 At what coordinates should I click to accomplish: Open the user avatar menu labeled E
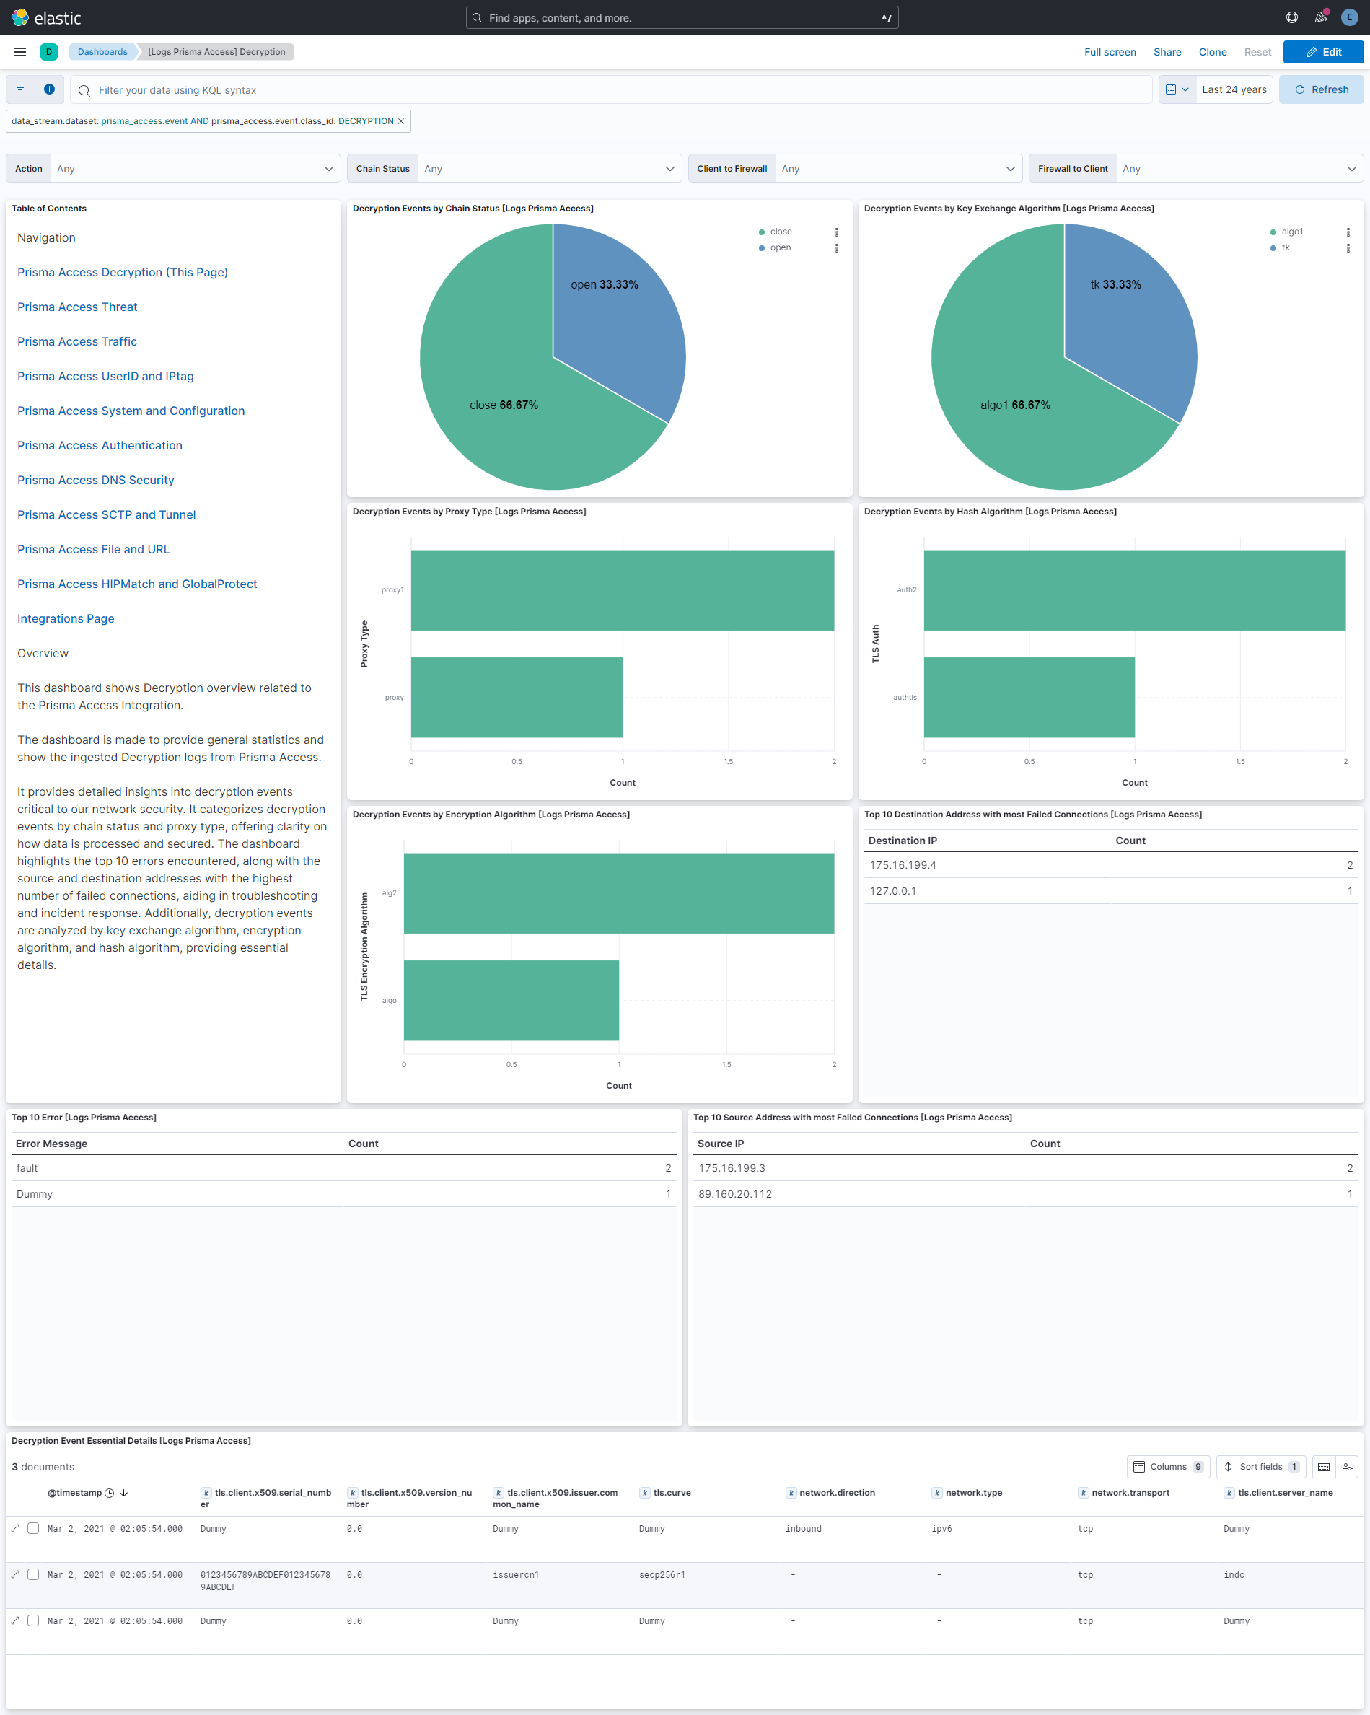point(1349,17)
